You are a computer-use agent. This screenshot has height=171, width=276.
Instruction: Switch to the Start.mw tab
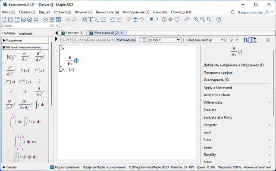(72, 33)
